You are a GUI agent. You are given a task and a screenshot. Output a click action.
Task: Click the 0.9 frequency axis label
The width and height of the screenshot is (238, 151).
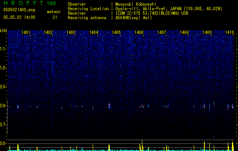[3, 87]
